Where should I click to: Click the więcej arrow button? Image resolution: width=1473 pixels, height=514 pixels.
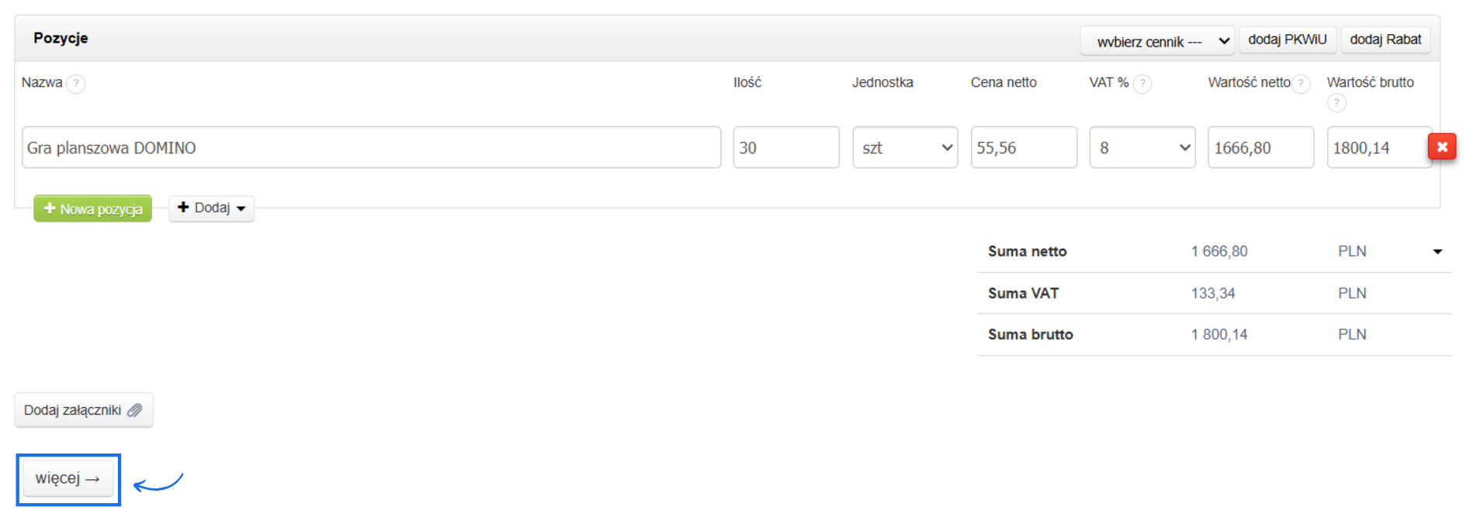67,479
